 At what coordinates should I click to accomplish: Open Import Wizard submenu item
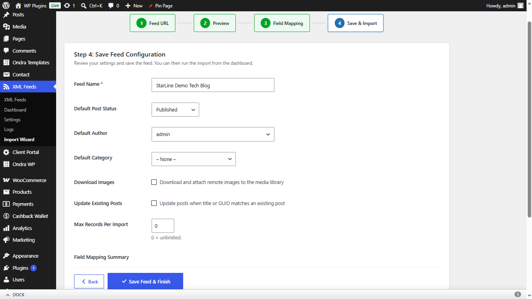19,140
